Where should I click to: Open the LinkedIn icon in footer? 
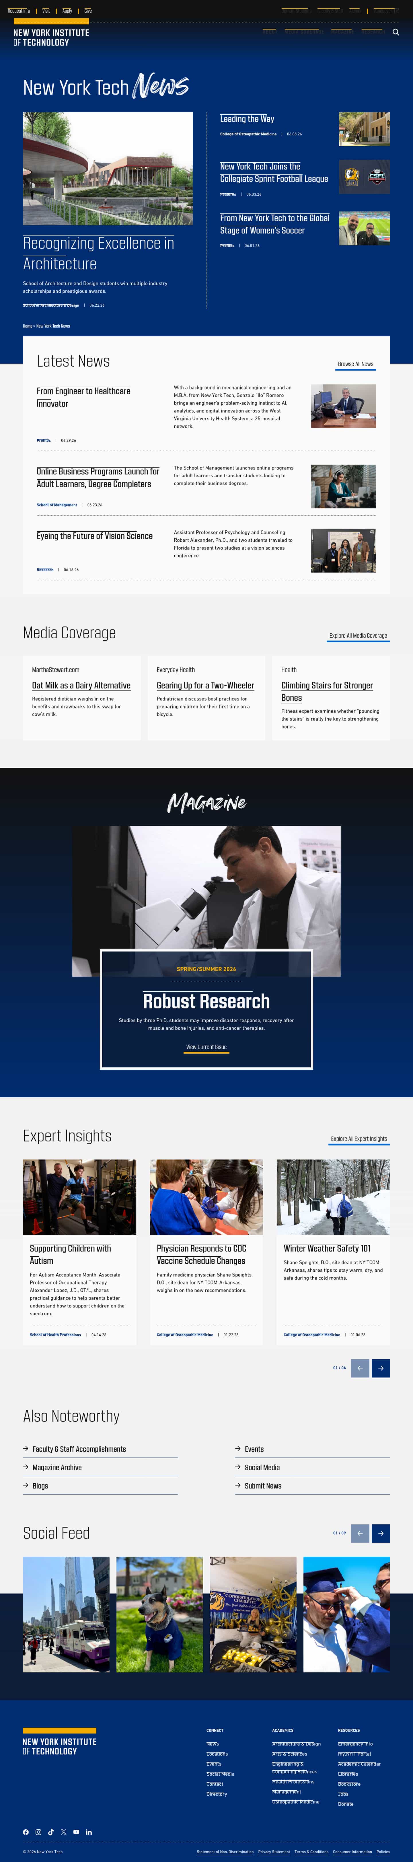click(89, 1832)
